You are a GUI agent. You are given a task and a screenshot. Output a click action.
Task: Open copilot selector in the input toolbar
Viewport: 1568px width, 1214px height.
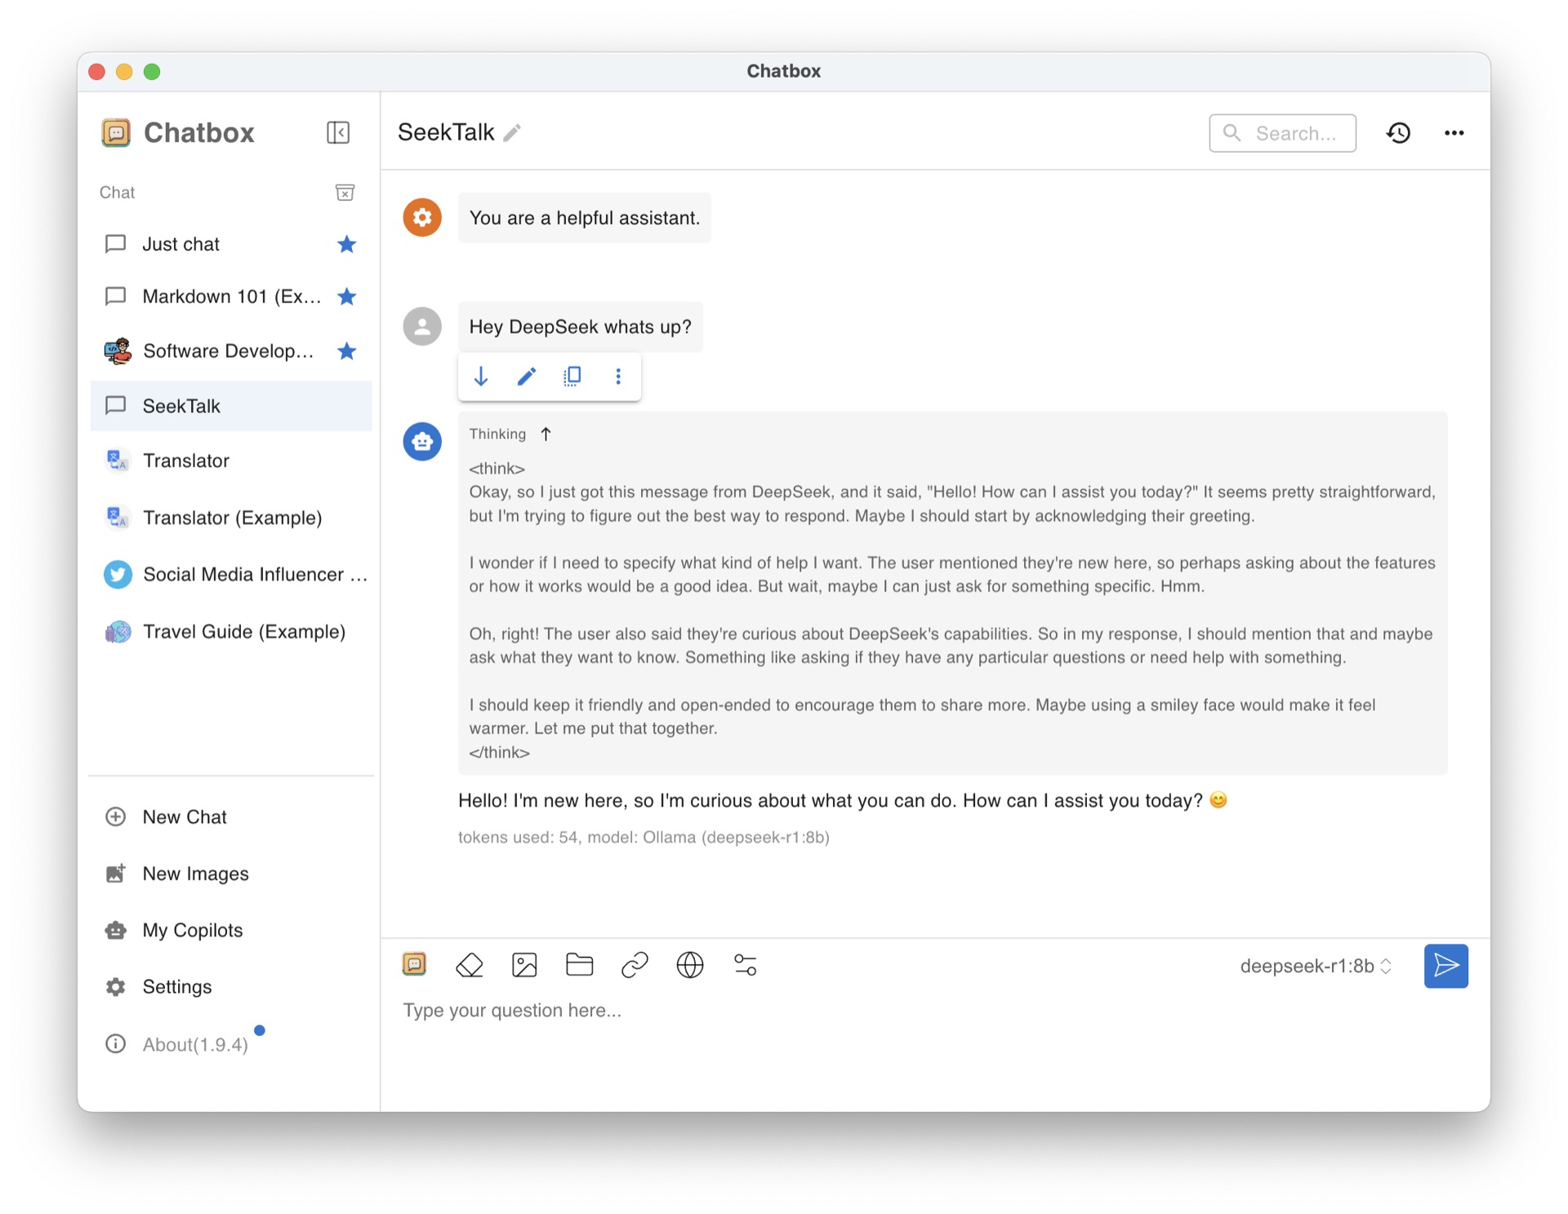coord(415,965)
